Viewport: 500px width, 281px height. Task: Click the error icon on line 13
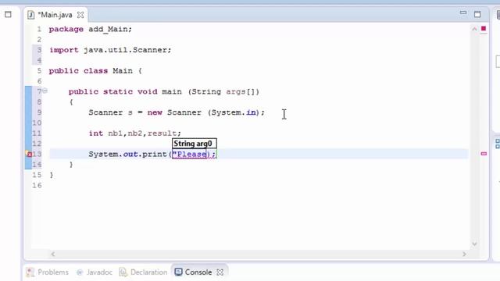pyautogui.click(x=29, y=155)
